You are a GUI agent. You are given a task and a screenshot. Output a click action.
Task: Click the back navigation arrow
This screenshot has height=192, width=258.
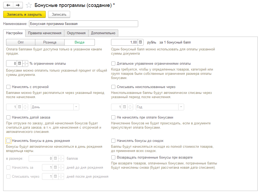point(8,5)
